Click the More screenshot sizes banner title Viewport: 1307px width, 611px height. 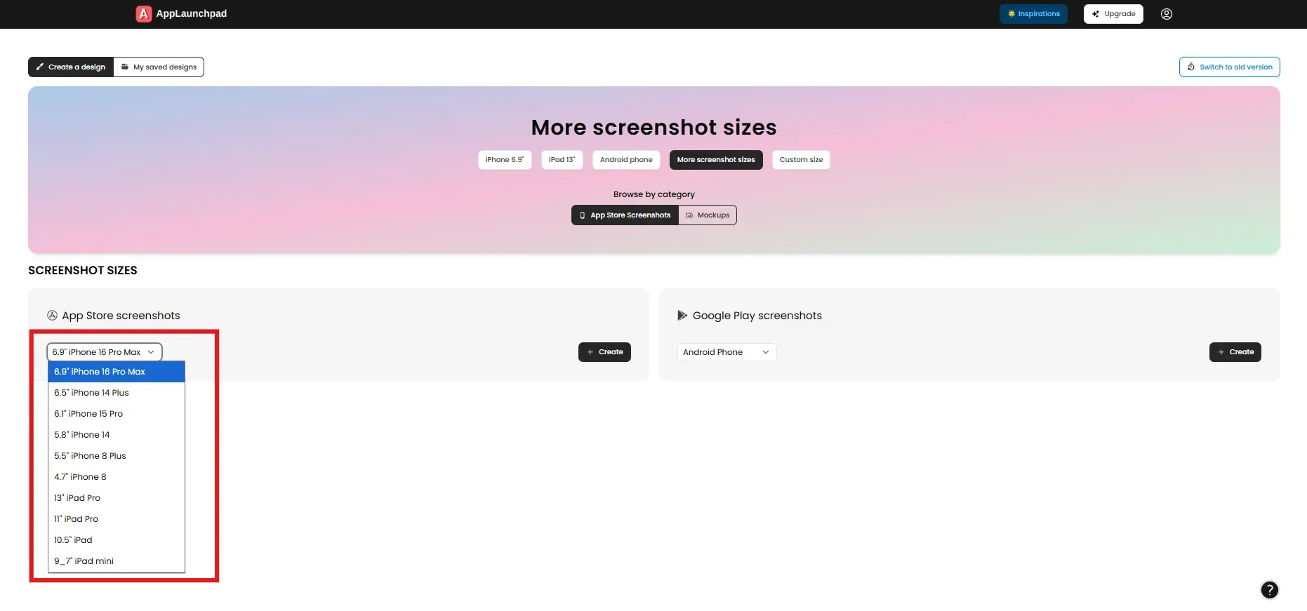[654, 128]
